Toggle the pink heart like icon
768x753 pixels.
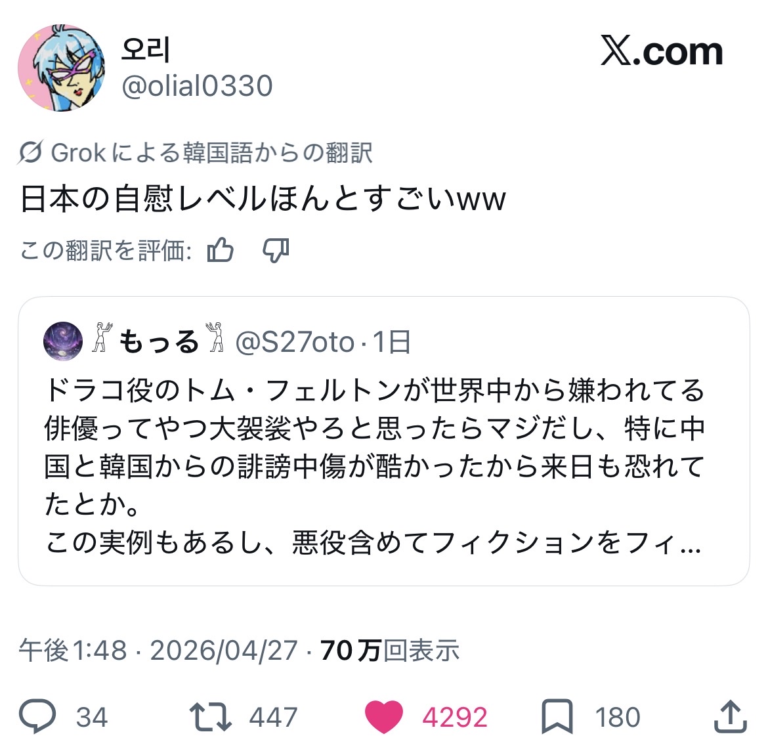coord(384,717)
